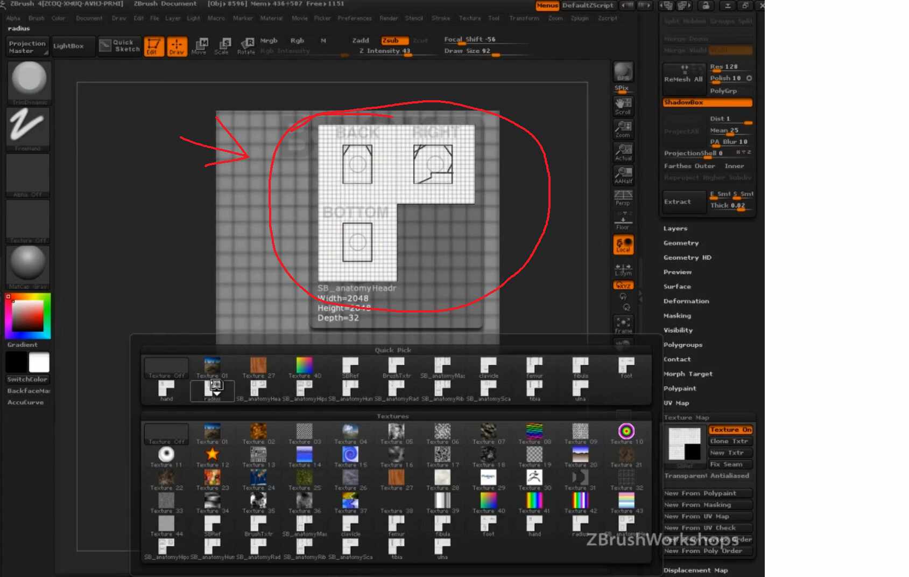Expand the Deformation subpalette
This screenshot has width=909, height=577.
pos(686,301)
